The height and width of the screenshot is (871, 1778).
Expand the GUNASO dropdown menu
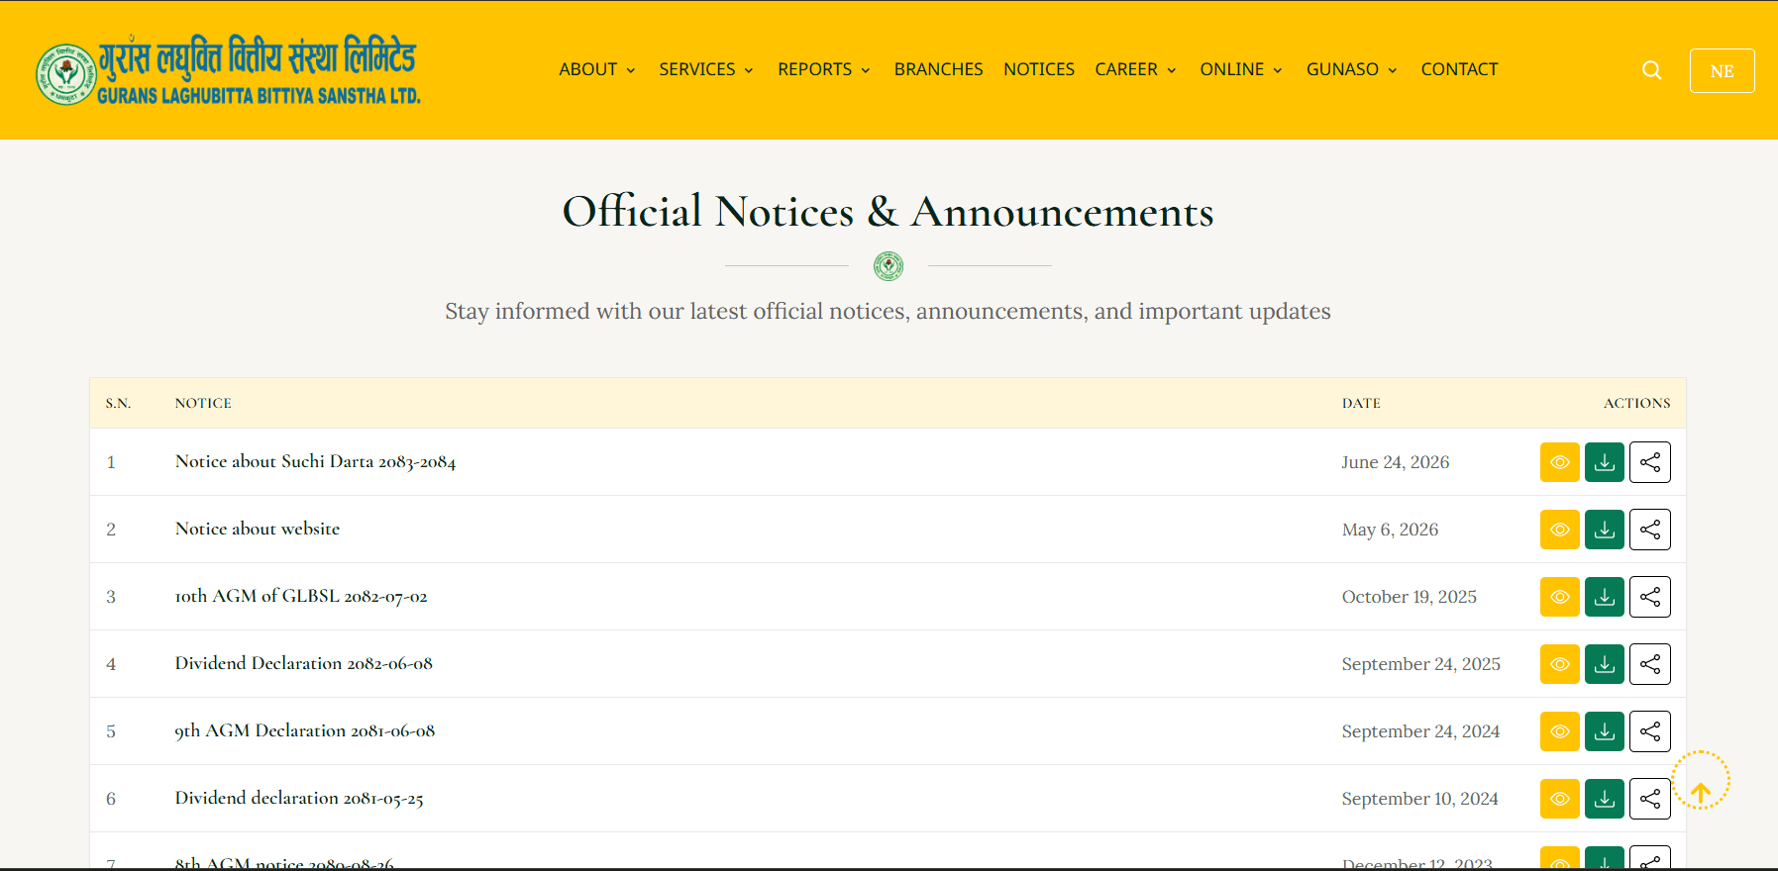pyautogui.click(x=1351, y=69)
